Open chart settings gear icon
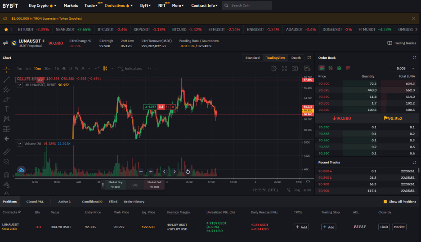Viewport: 421px width, 242px height. 273,68
